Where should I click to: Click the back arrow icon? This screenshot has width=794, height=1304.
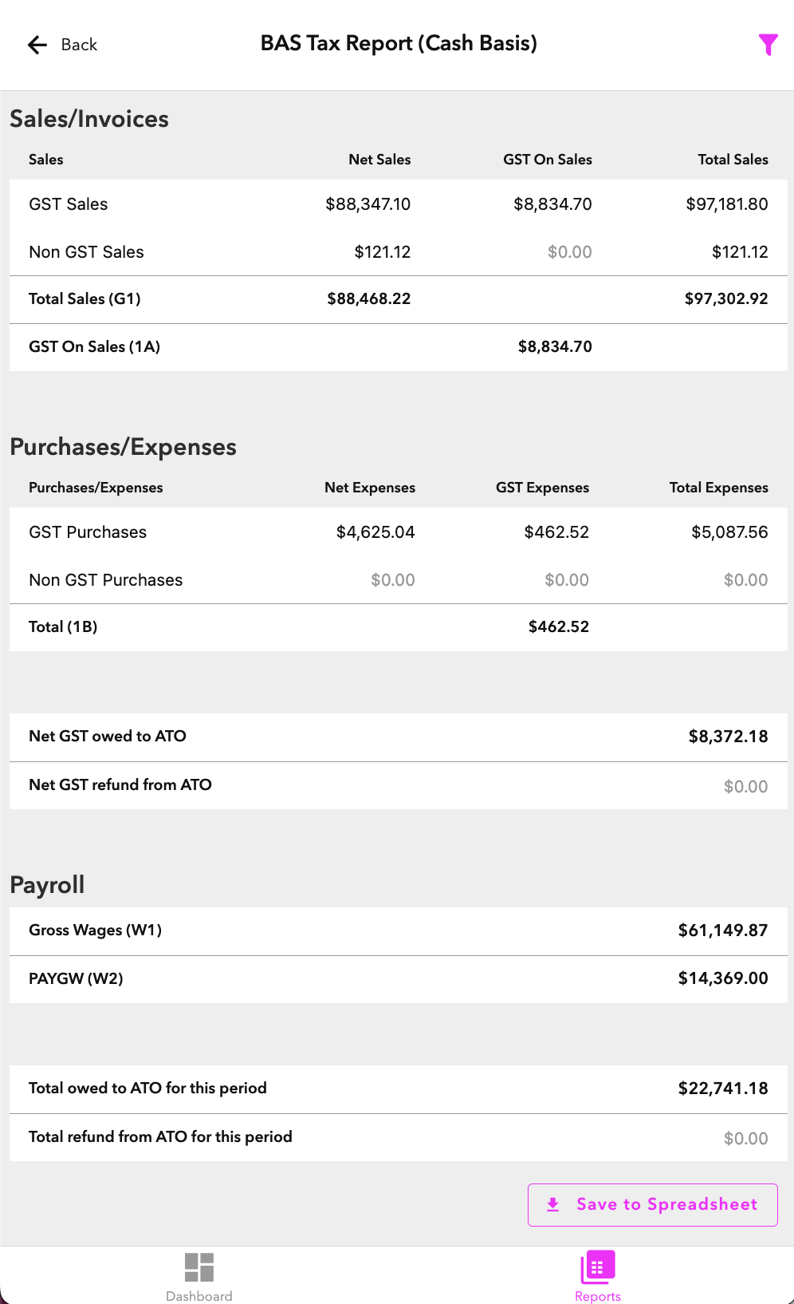[x=37, y=45]
